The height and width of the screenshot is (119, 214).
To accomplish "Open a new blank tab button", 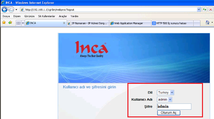I will pyautogui.click(x=197, y=23).
